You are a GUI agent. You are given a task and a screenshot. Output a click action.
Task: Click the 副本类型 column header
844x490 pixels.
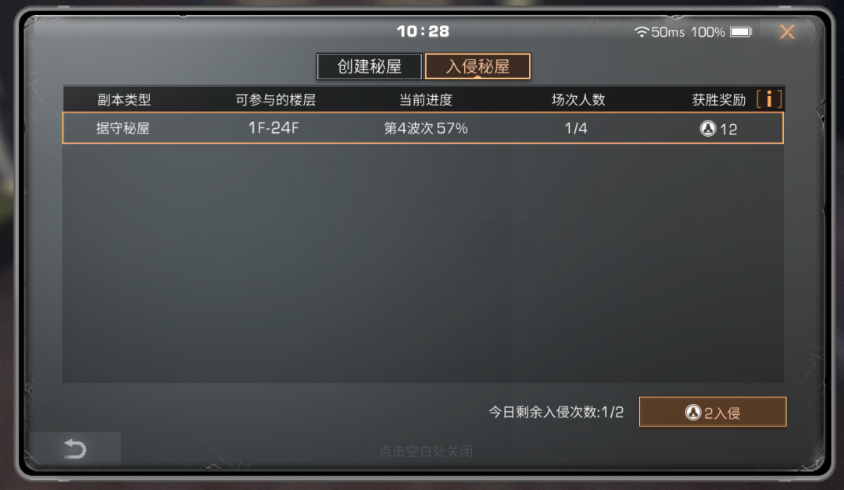coord(123,99)
